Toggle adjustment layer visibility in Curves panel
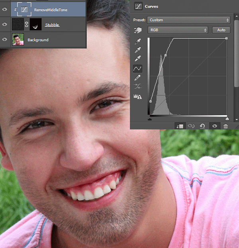Viewport: 239px width, 248px height. pos(214,126)
